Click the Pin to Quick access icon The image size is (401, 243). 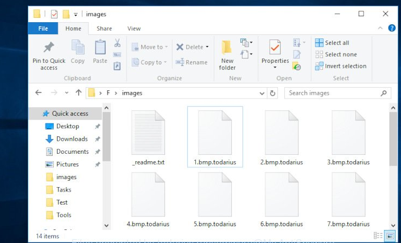point(49,48)
